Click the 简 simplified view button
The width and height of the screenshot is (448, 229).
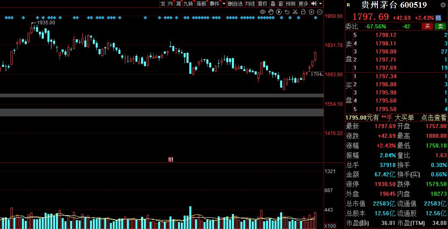178,3
